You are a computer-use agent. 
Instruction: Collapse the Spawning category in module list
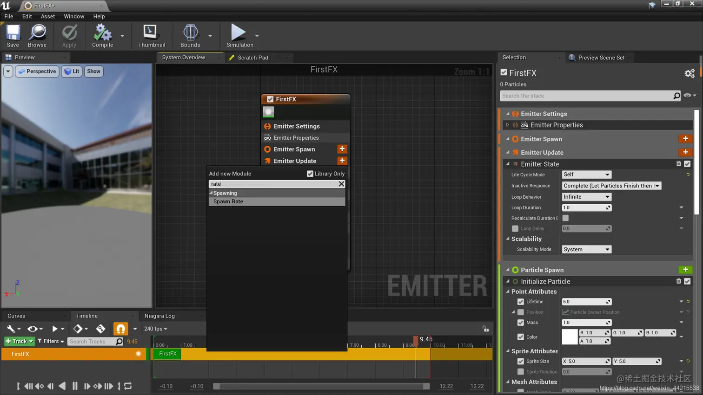click(x=211, y=193)
